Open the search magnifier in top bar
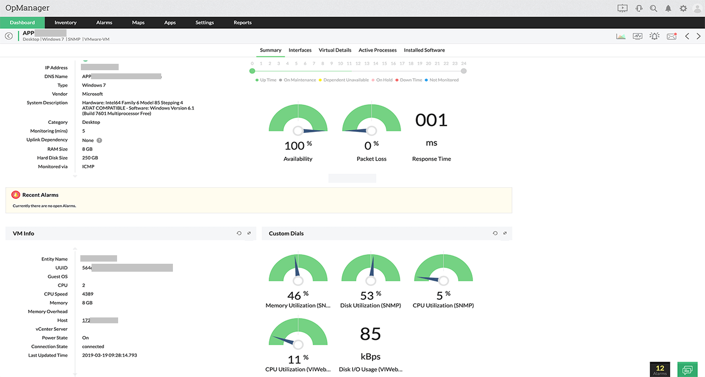705x377 pixels. (653, 8)
